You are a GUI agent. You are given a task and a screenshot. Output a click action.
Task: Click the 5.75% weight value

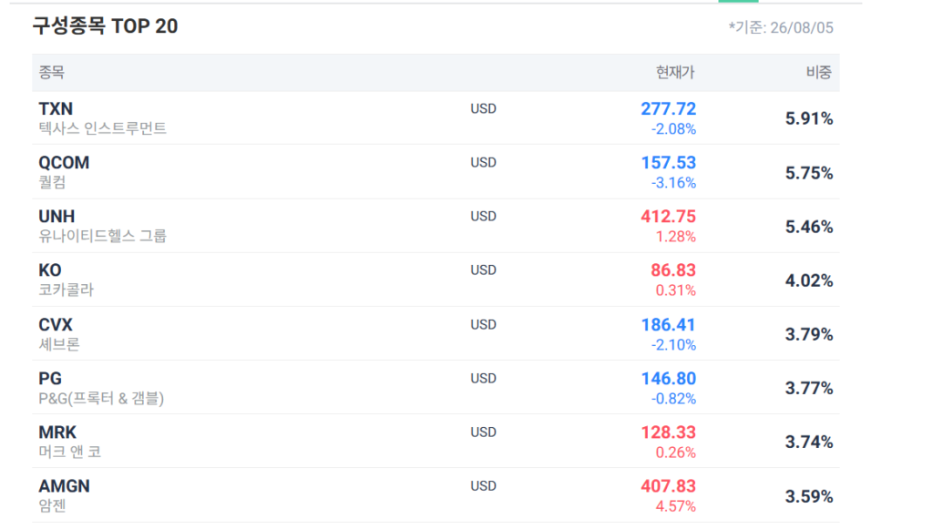(809, 173)
